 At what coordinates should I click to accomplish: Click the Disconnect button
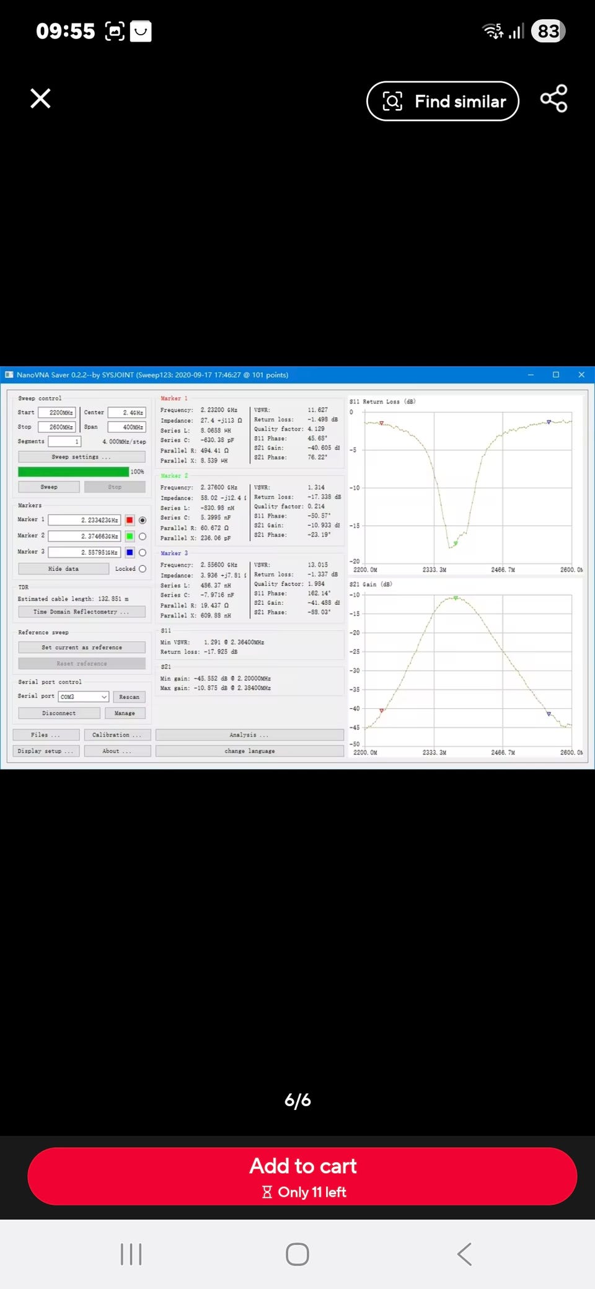click(59, 713)
